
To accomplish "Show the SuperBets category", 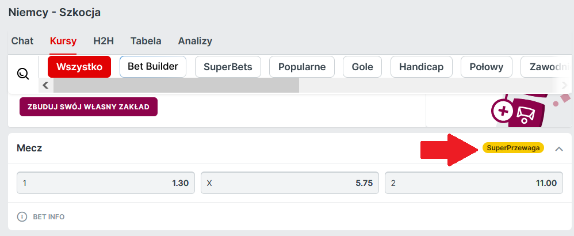I will pos(228,67).
